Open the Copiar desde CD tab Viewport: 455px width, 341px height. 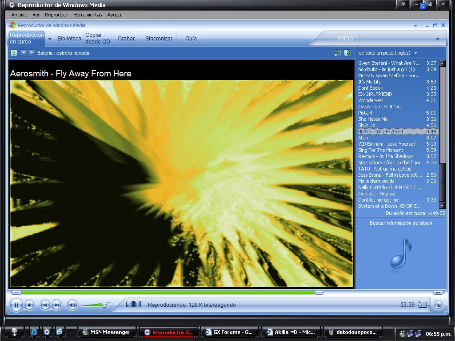tap(97, 38)
